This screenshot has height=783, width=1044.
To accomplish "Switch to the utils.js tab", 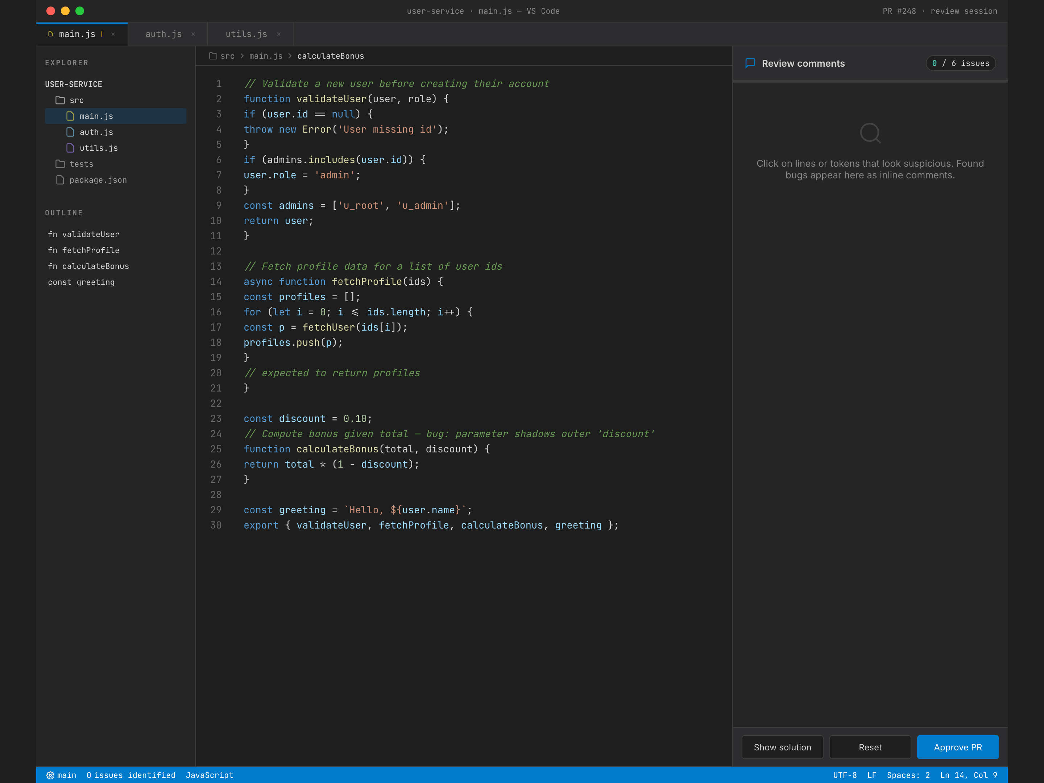I will pos(250,34).
